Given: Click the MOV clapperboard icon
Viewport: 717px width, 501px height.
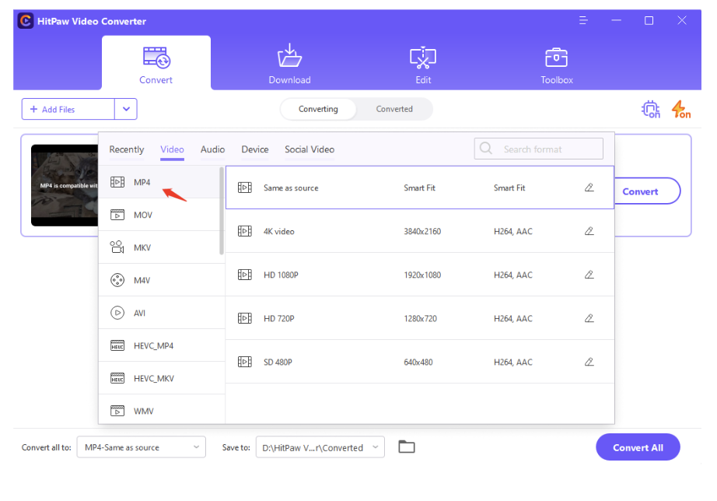Looking at the screenshot, I should coord(117,215).
